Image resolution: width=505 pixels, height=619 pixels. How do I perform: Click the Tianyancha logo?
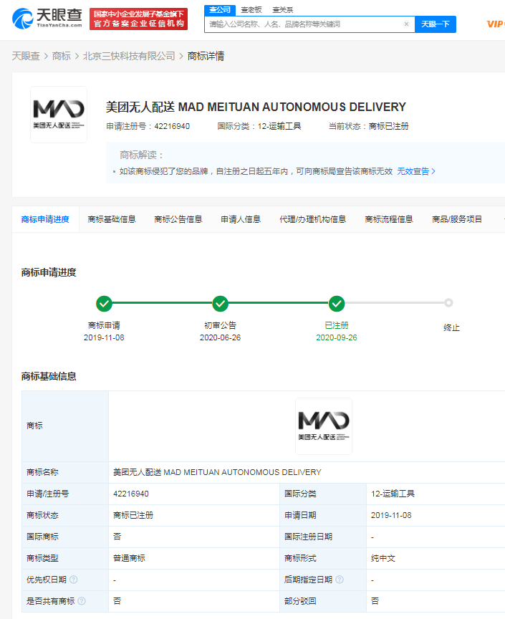(47, 19)
